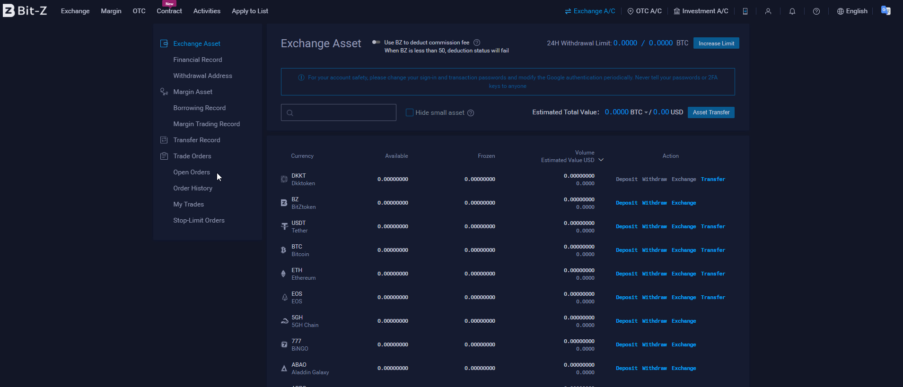This screenshot has height=387, width=903.
Task: Open the user account profile icon
Action: click(768, 11)
